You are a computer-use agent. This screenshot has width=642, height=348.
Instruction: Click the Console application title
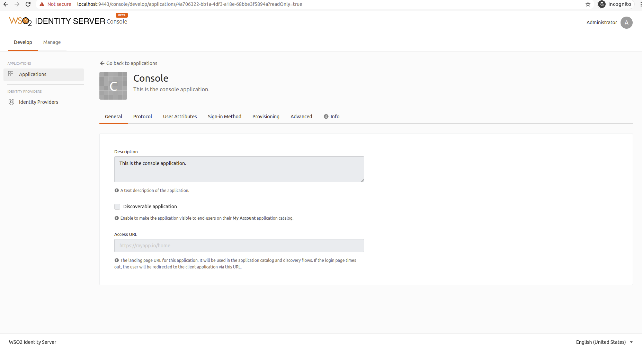[x=151, y=78]
